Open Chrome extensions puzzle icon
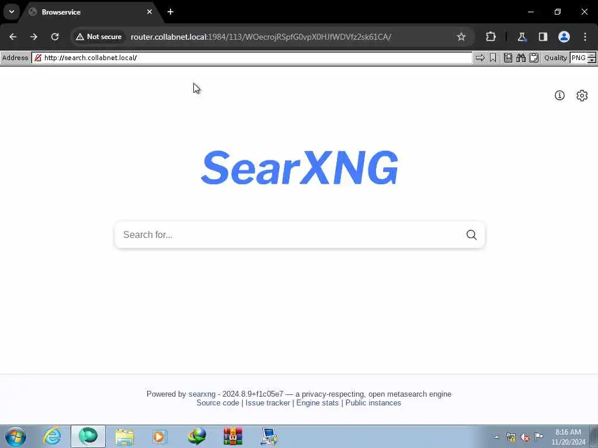 491,37
